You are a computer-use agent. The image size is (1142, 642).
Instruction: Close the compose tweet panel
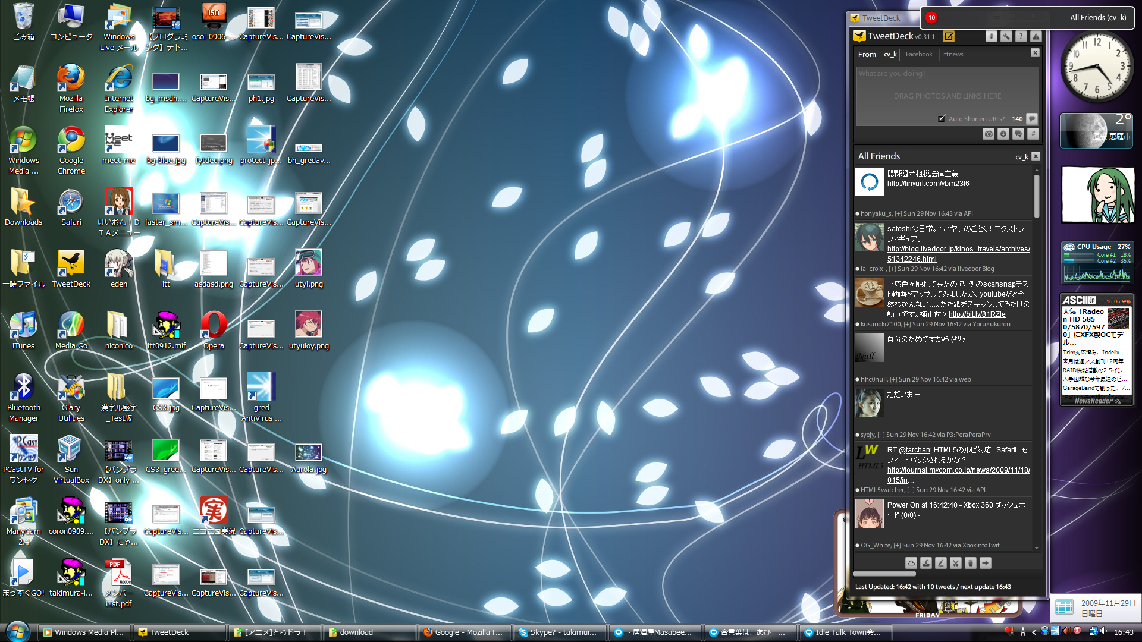coord(1035,53)
